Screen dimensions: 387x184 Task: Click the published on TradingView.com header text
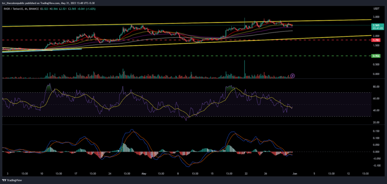point(42,3)
